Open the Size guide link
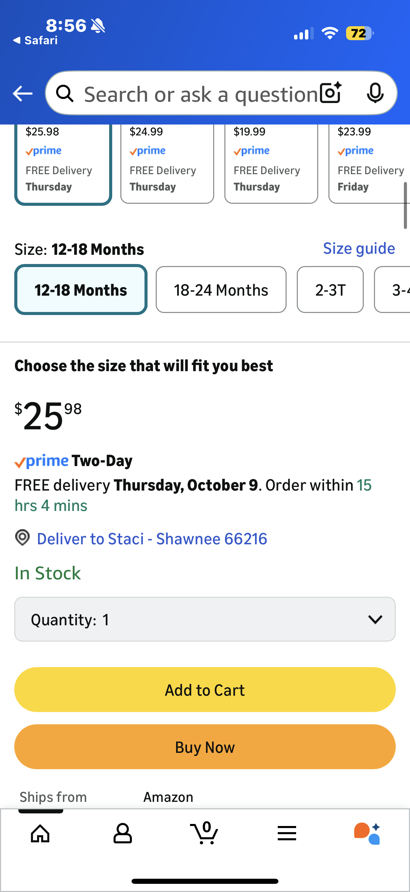410x892 pixels. [359, 248]
